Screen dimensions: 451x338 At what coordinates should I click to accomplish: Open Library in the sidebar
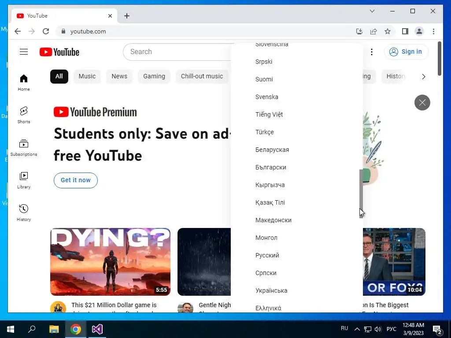click(24, 180)
